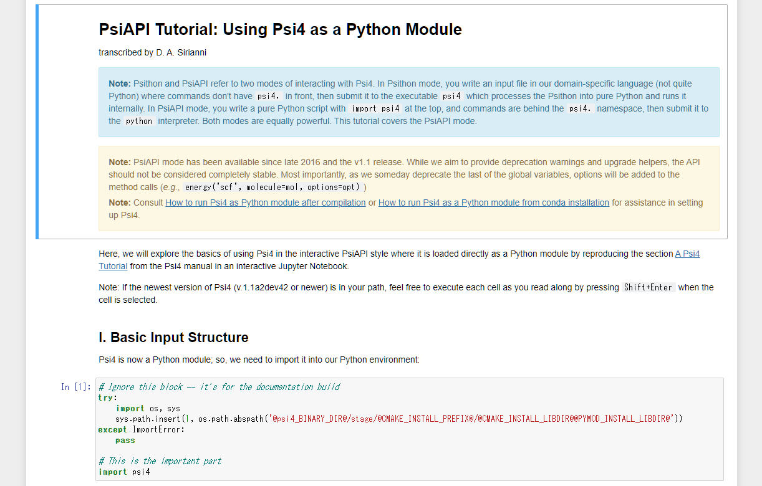This screenshot has width=762, height=486.
Task: Click the 'transcribed by D. A. Sirianni' line
Action: tap(152, 52)
